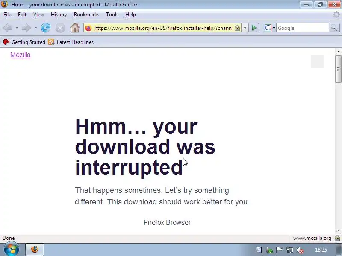This screenshot has width=342, height=256.
Task: Click the tray shield icon with green check
Action: tap(269, 250)
